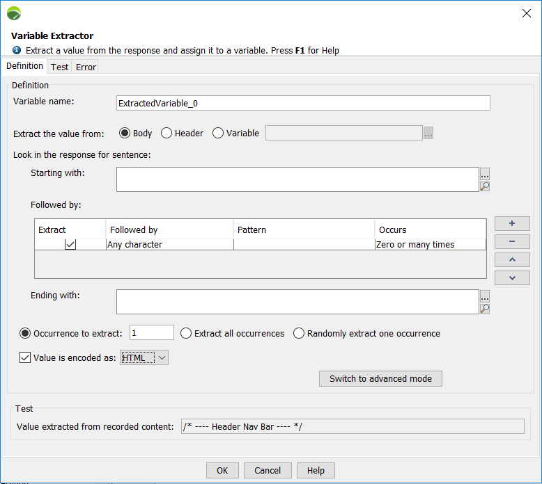Open ellipsis picker for Ending with field
The height and width of the screenshot is (484, 542).
point(485,297)
